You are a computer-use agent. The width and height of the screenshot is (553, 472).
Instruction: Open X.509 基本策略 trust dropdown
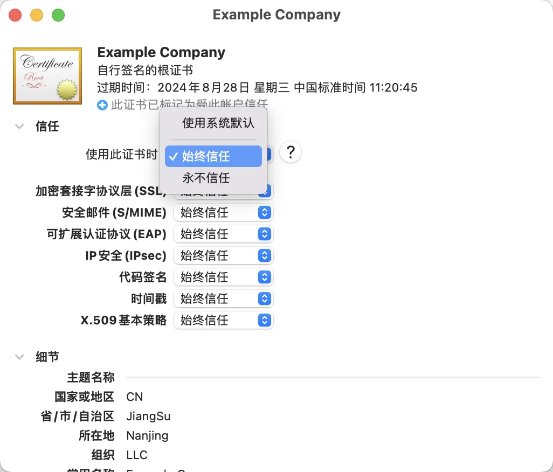[223, 320]
